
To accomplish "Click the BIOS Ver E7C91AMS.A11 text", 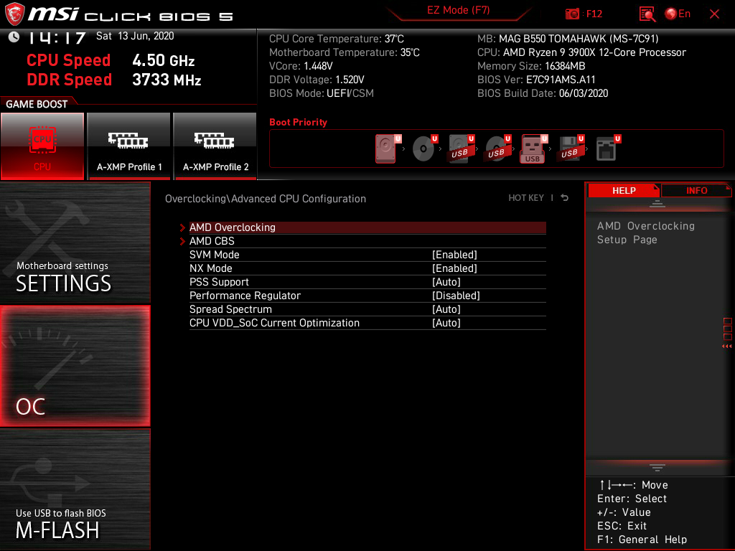I will coord(536,80).
